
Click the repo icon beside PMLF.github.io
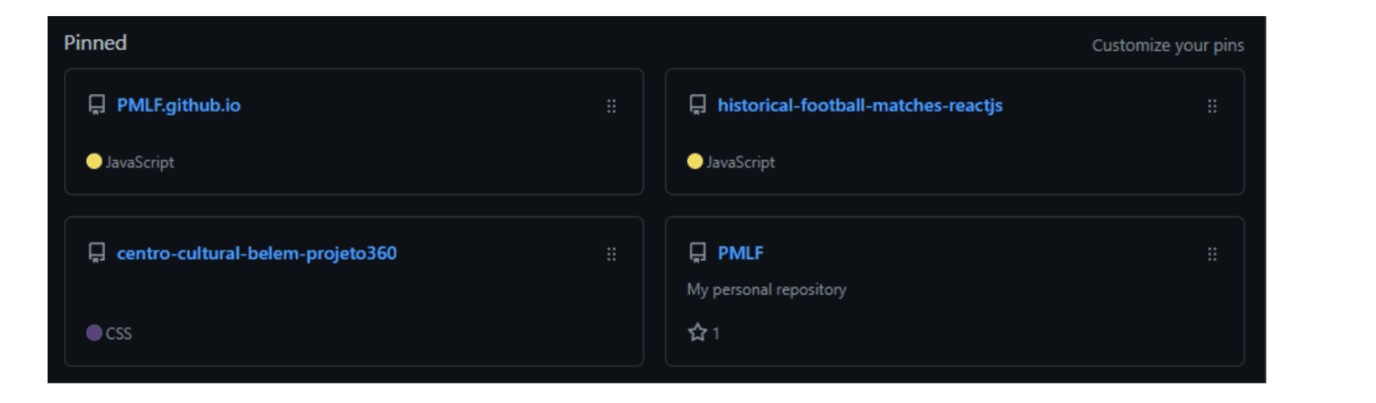pyautogui.click(x=97, y=106)
